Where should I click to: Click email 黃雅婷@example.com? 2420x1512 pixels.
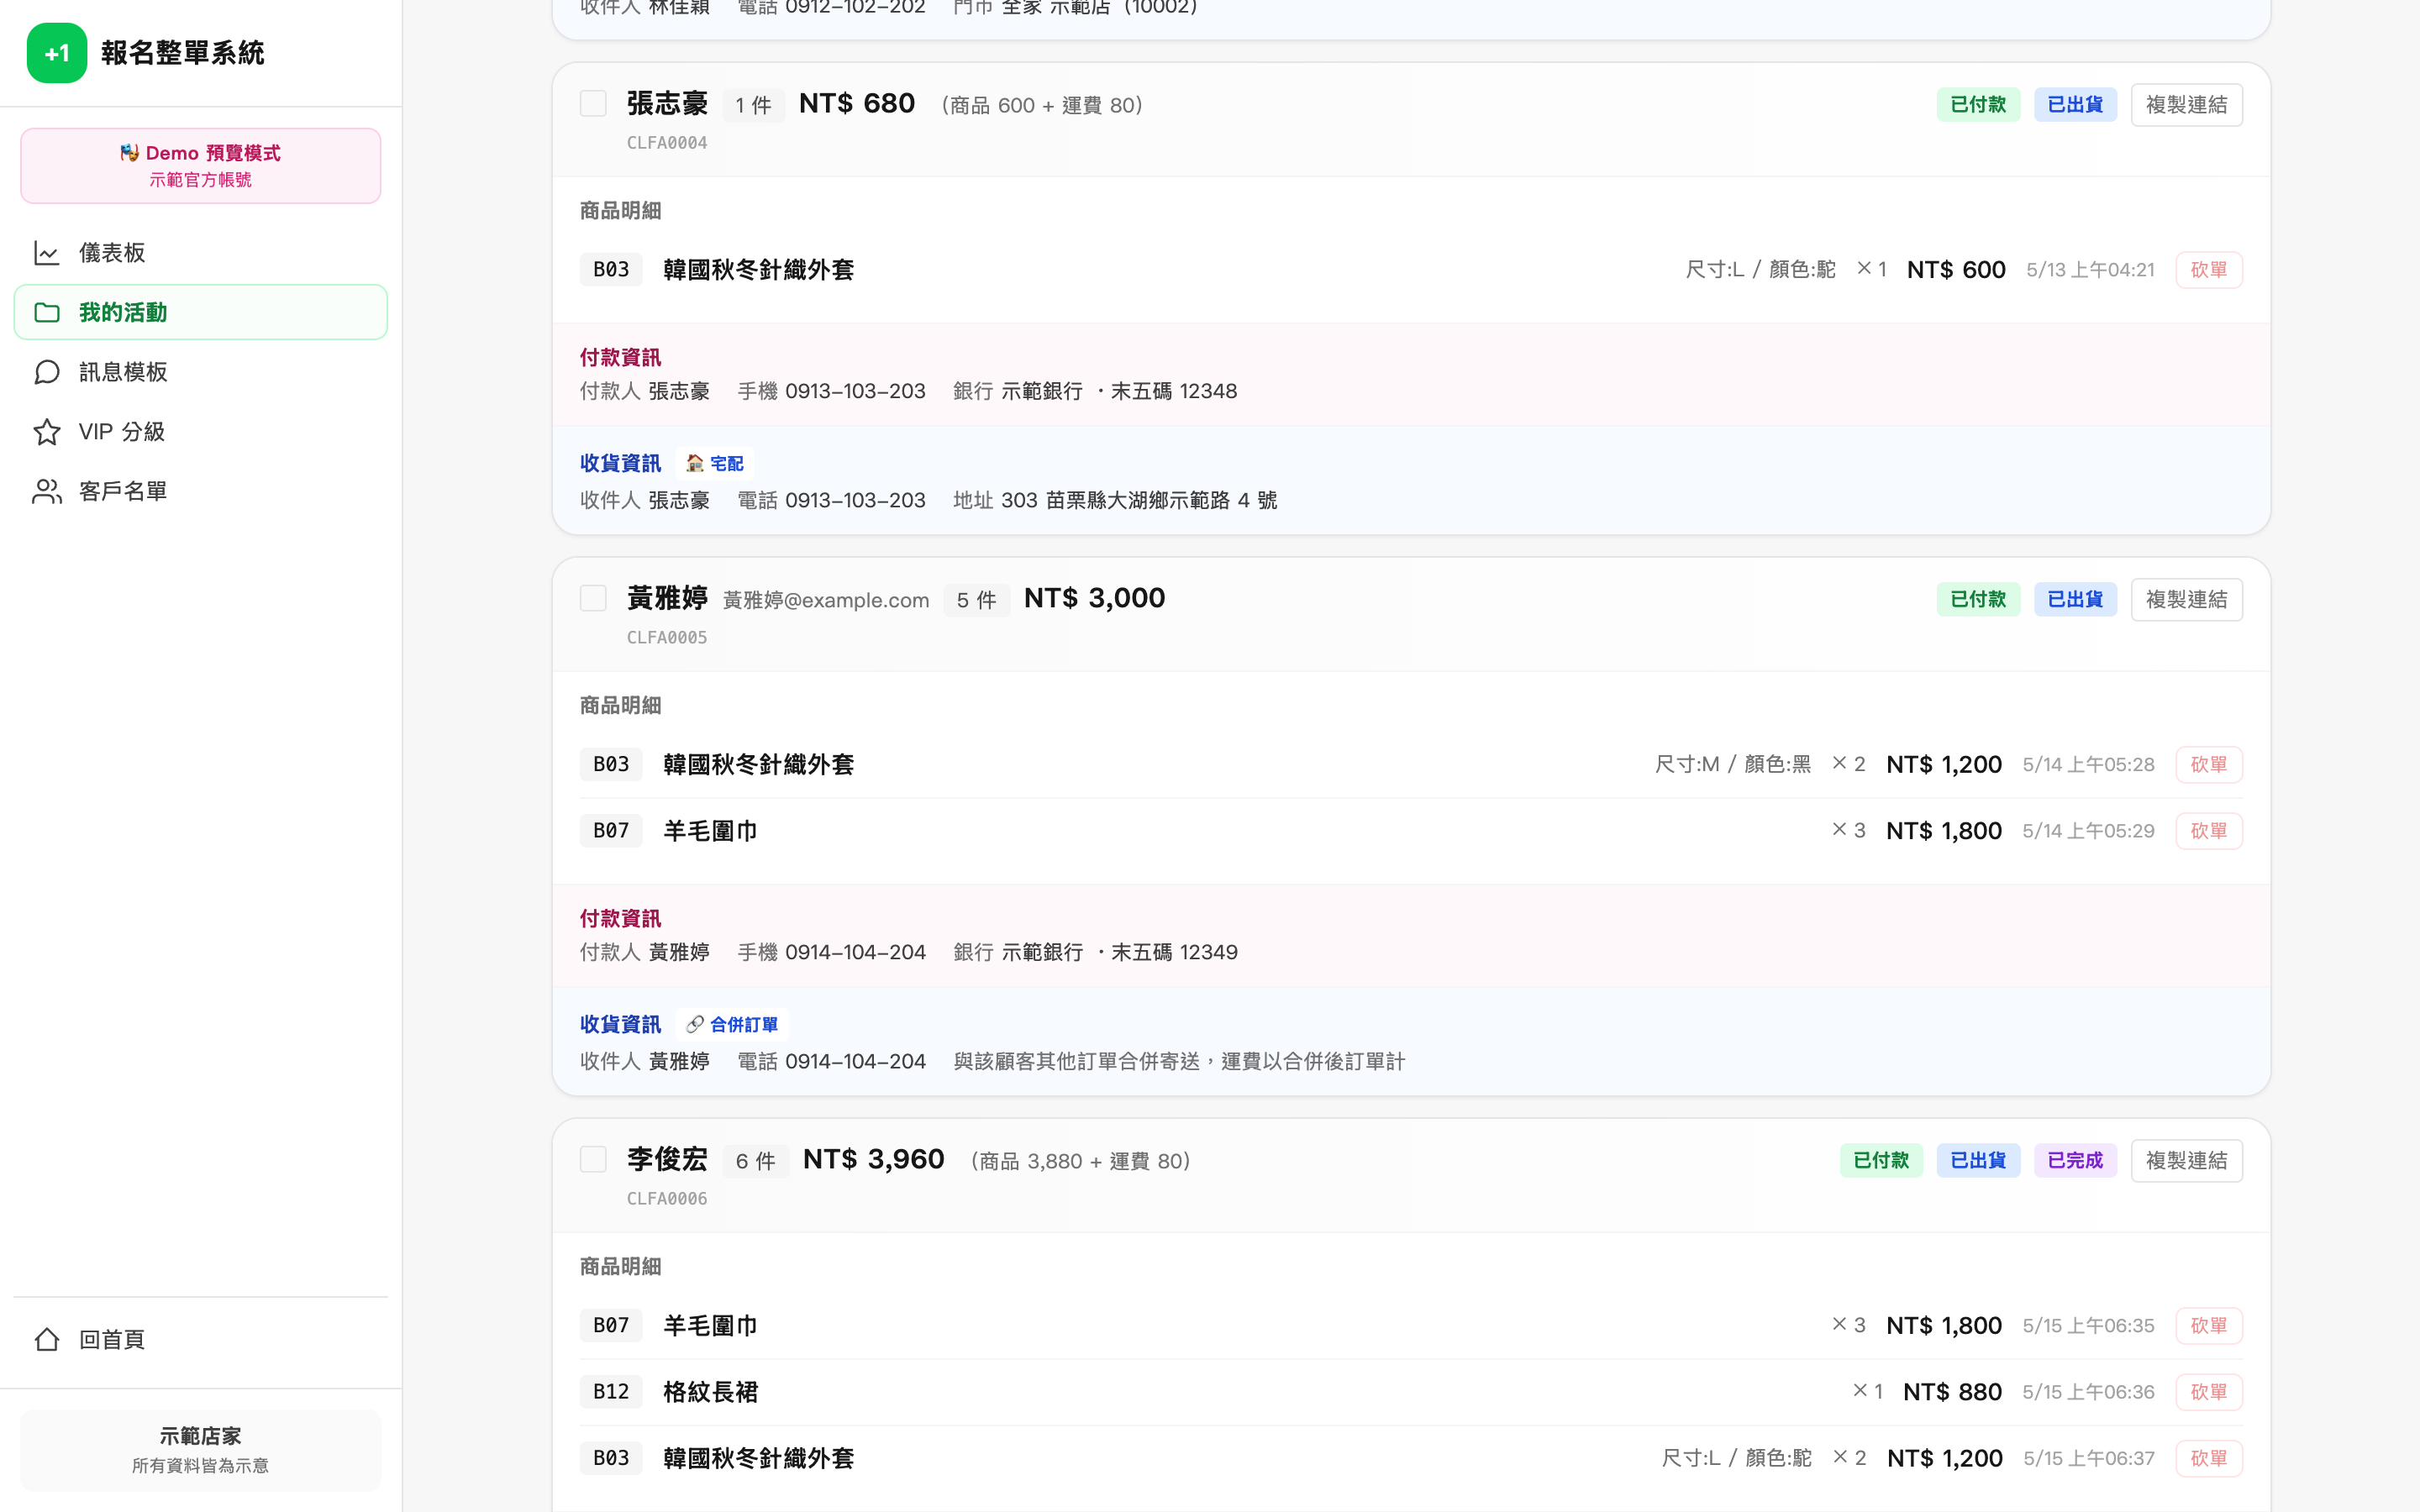coord(826,600)
